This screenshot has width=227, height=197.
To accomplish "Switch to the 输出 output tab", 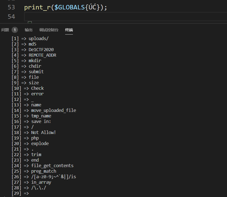I will [x=28, y=30].
